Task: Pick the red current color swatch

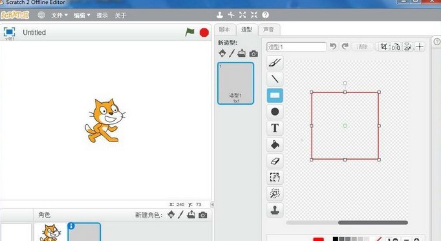Action: click(319, 239)
